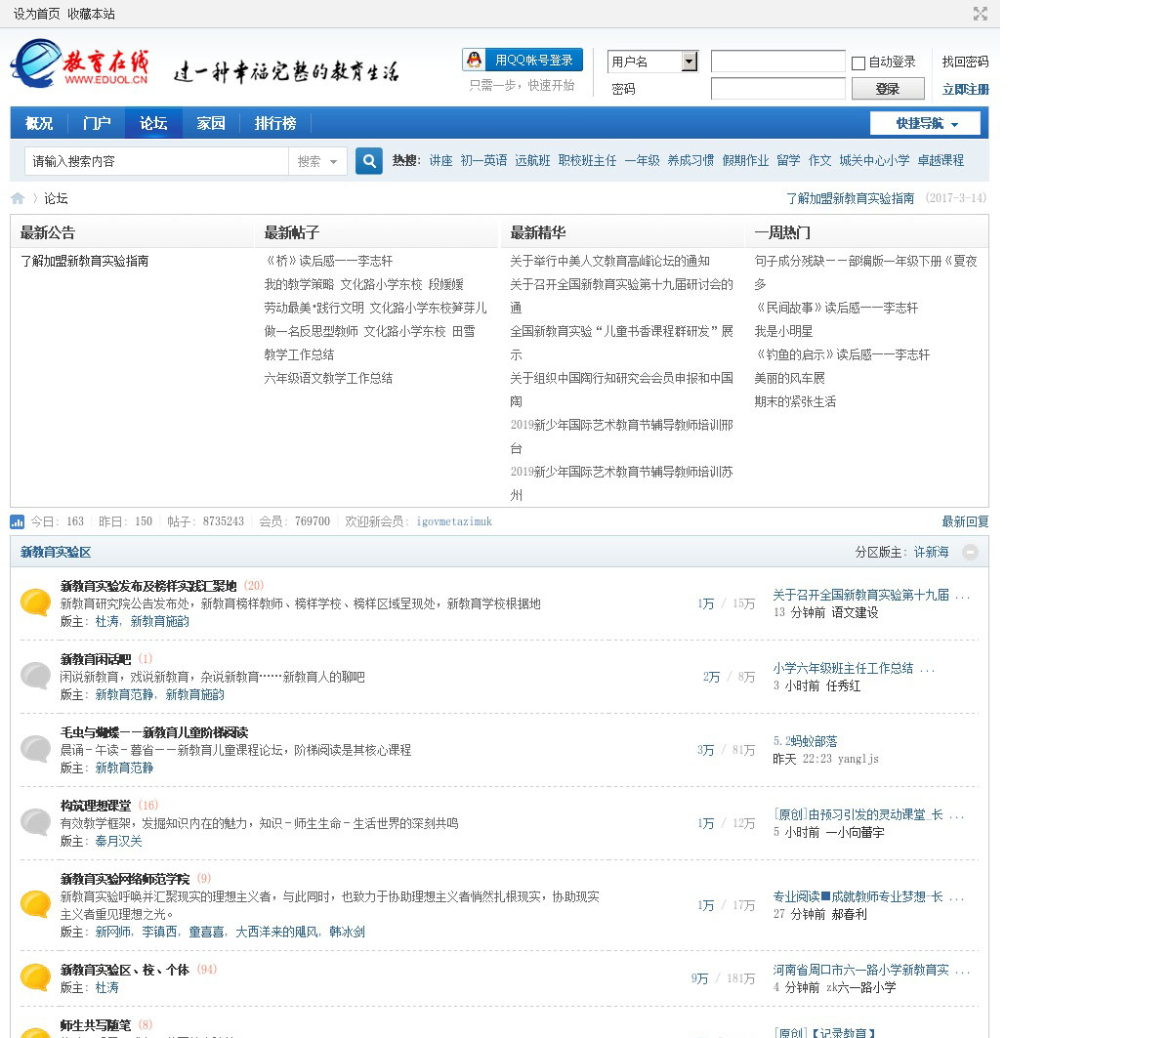Viewport: 1172px width, 1038px height.
Task: Click the chat bubble icon beside 构筑理想课堂
Action: tap(36, 822)
